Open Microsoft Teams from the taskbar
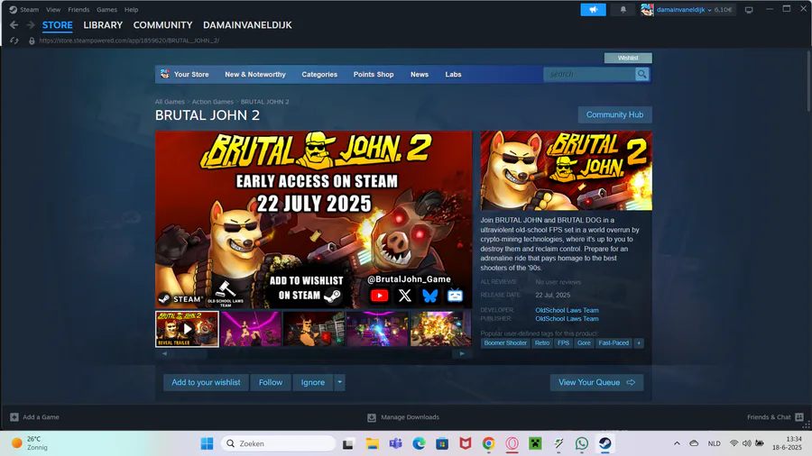 [x=396, y=443]
